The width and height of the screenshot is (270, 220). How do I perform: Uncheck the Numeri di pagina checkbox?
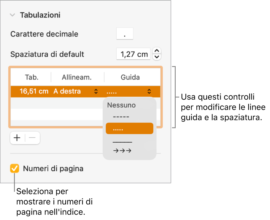point(14,169)
